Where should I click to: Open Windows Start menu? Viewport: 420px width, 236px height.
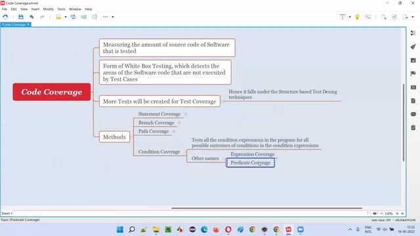[120, 229]
